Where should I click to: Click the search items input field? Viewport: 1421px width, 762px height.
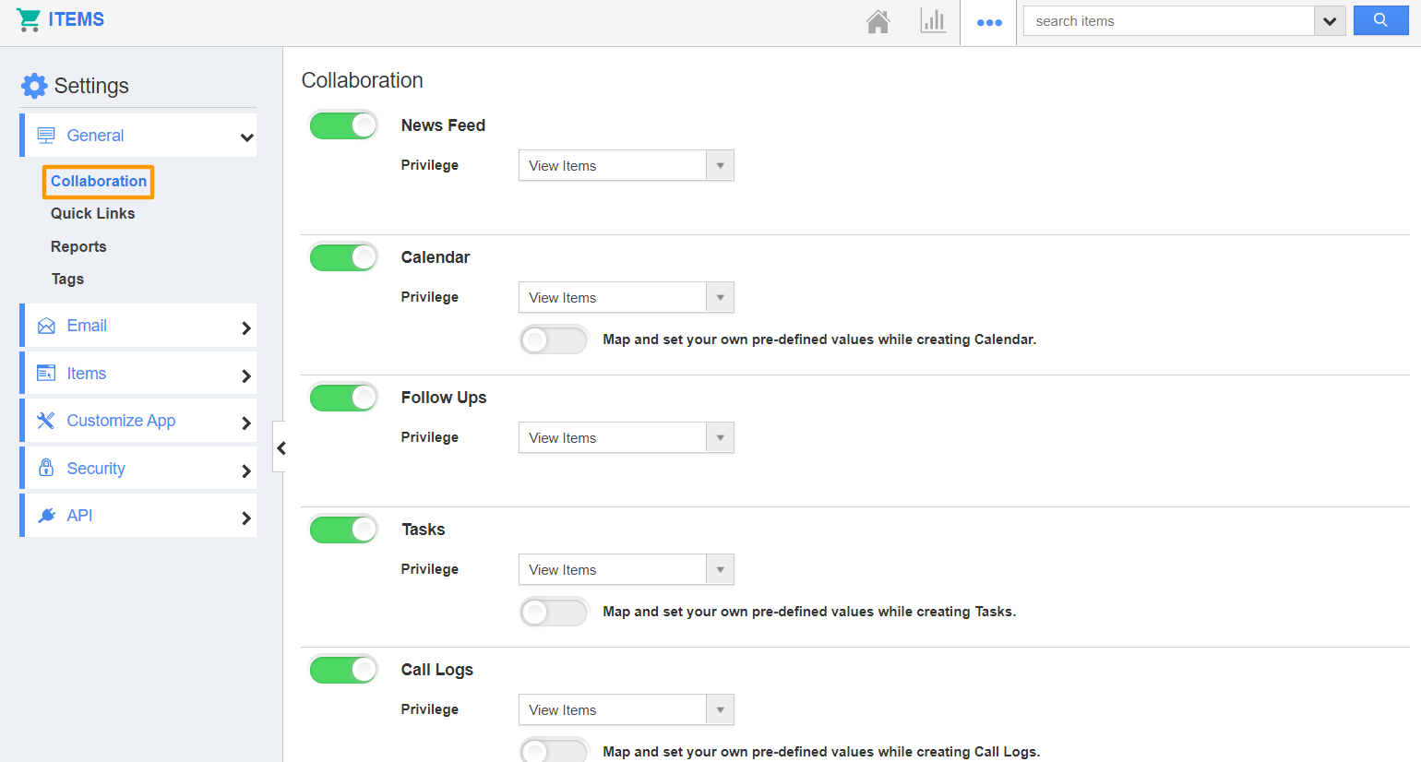(1167, 21)
